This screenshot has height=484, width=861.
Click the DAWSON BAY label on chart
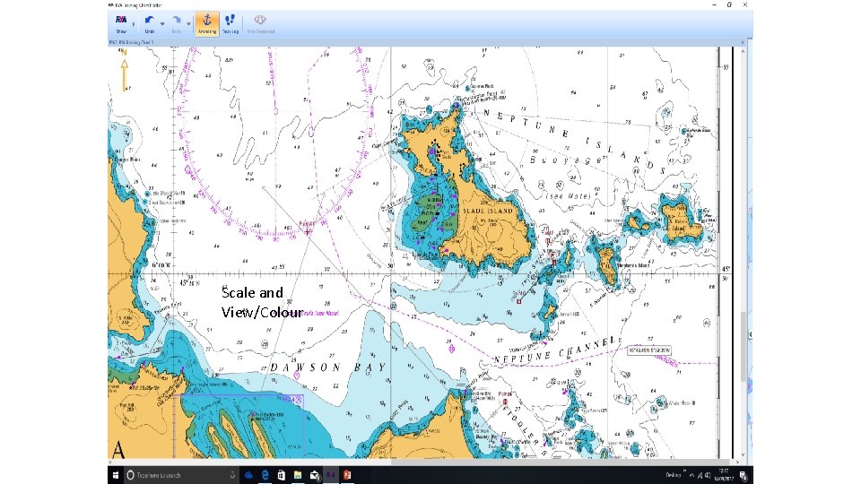point(328,367)
